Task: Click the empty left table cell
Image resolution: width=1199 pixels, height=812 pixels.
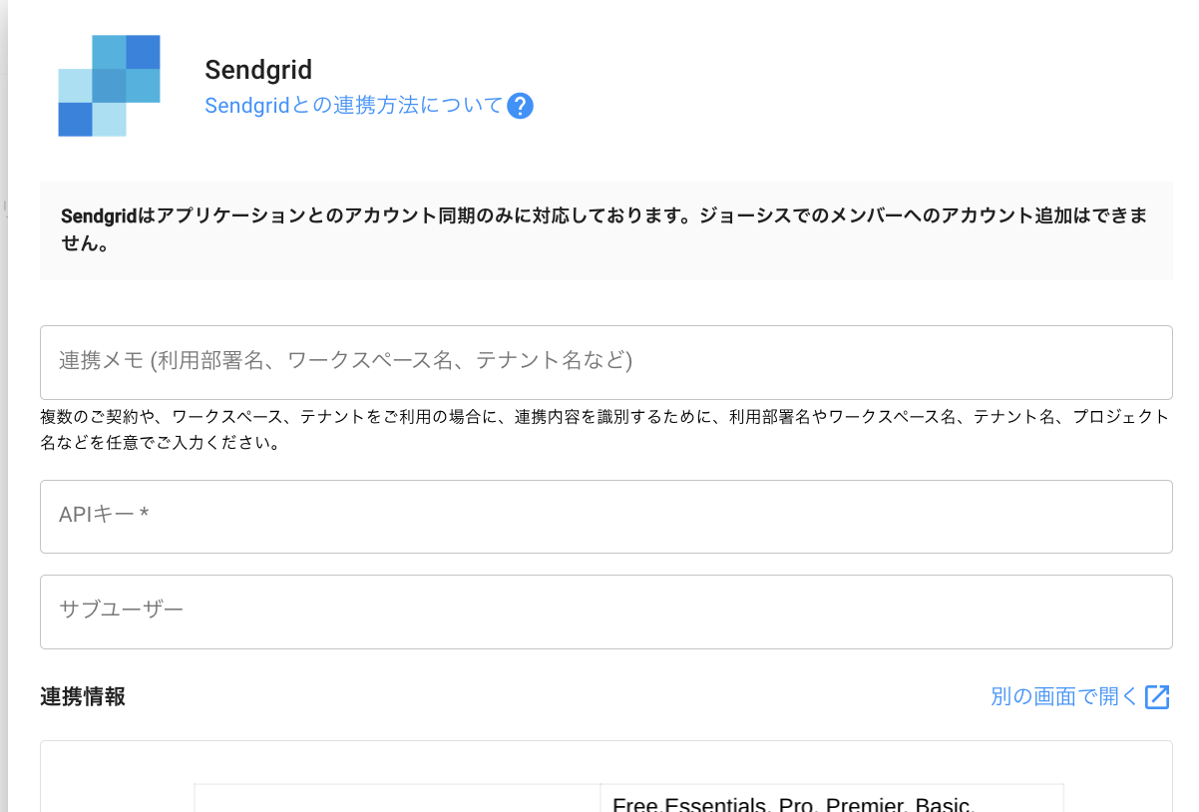Action: (x=397, y=800)
